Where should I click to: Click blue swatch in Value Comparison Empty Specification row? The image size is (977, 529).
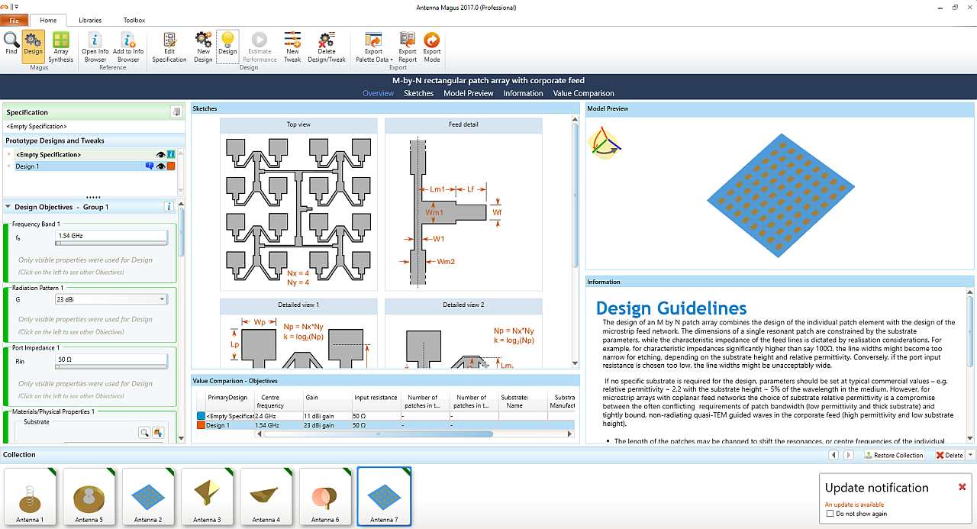(x=201, y=416)
